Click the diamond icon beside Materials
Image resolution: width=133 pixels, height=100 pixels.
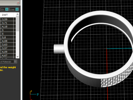(x=15, y=61)
